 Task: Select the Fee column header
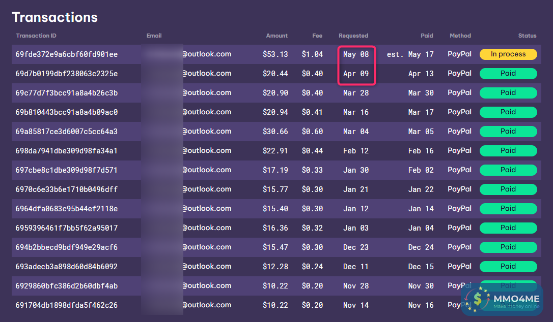point(317,36)
